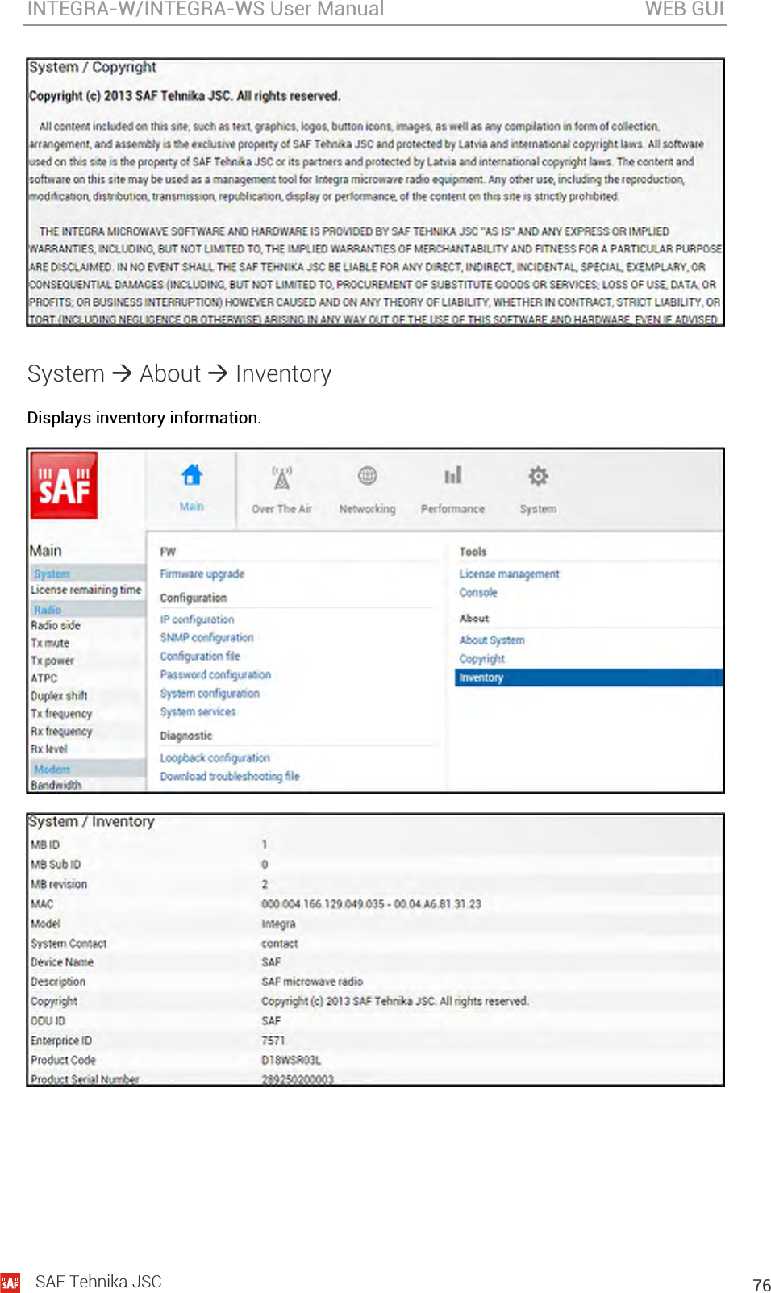771x1293 pixels.
Task: Click the Description value 'SAF microwave radio'
Action: [x=312, y=982]
